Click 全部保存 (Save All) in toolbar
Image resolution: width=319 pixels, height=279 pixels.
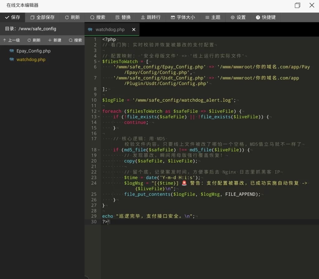(42, 17)
